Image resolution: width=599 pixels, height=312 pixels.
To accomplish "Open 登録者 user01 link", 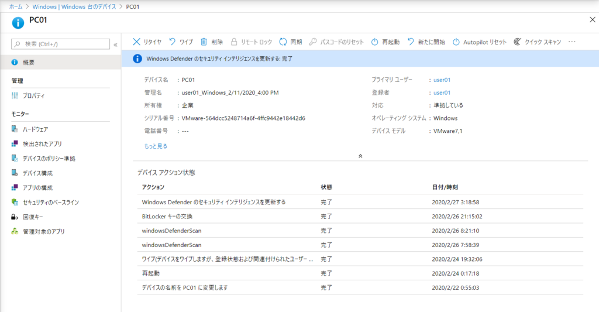I will pyautogui.click(x=442, y=92).
